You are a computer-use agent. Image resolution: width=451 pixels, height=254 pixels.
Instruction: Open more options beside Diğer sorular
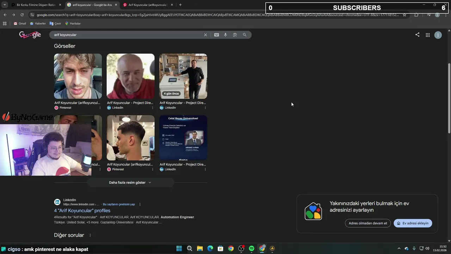click(90, 235)
